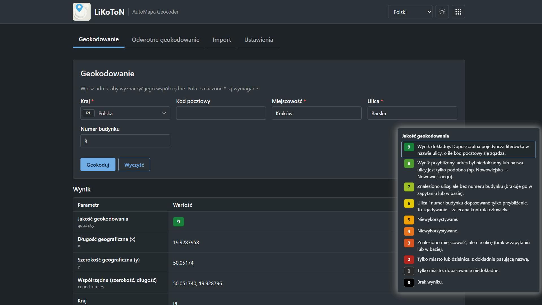Click the Ulica field containing Barska

[412, 113]
